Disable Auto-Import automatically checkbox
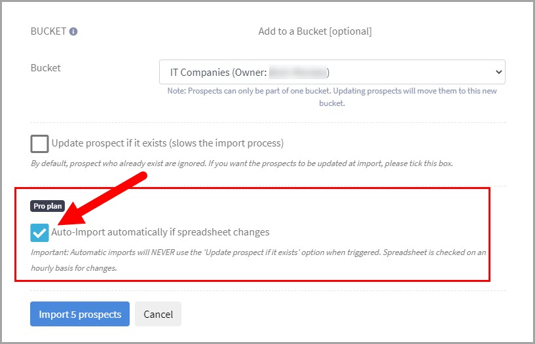The height and width of the screenshot is (344, 535). [40, 232]
